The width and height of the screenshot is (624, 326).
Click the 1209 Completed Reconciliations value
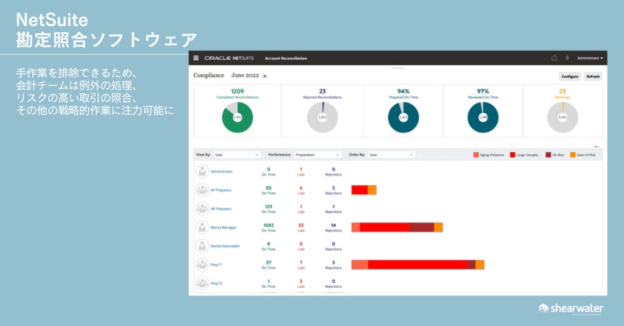237,91
